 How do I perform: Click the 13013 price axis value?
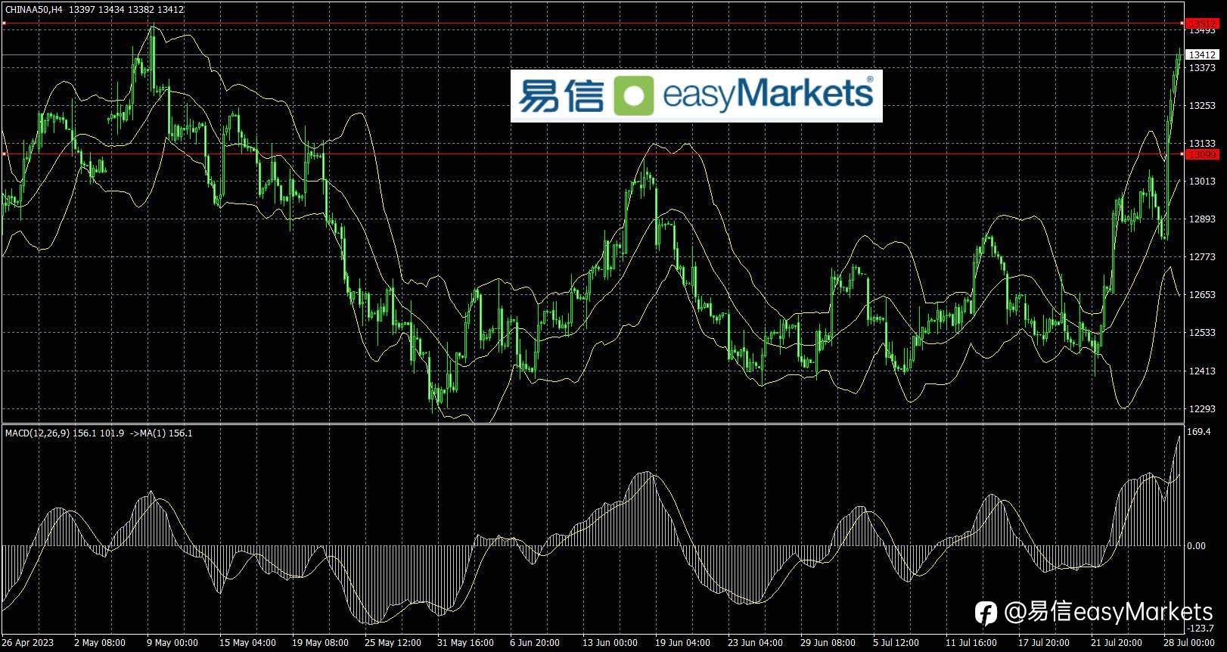(1202, 182)
